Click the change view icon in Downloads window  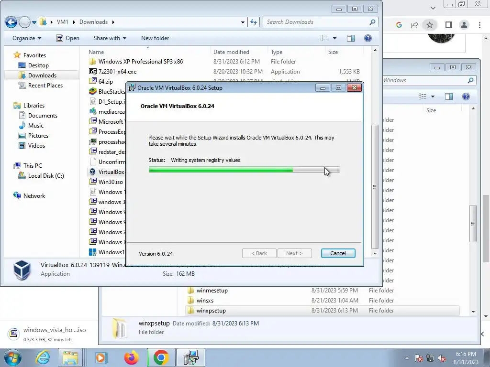point(324,38)
